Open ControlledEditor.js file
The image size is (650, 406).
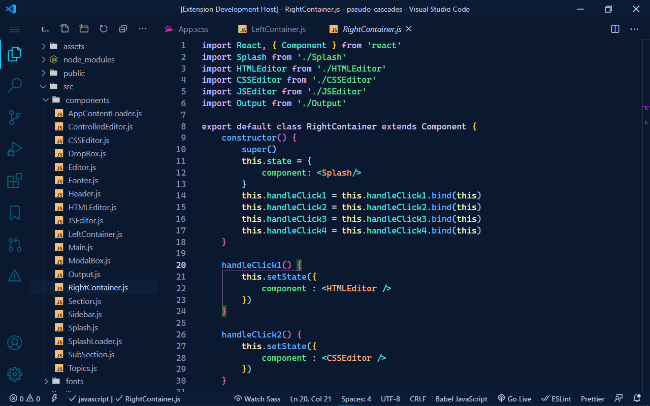pos(100,127)
